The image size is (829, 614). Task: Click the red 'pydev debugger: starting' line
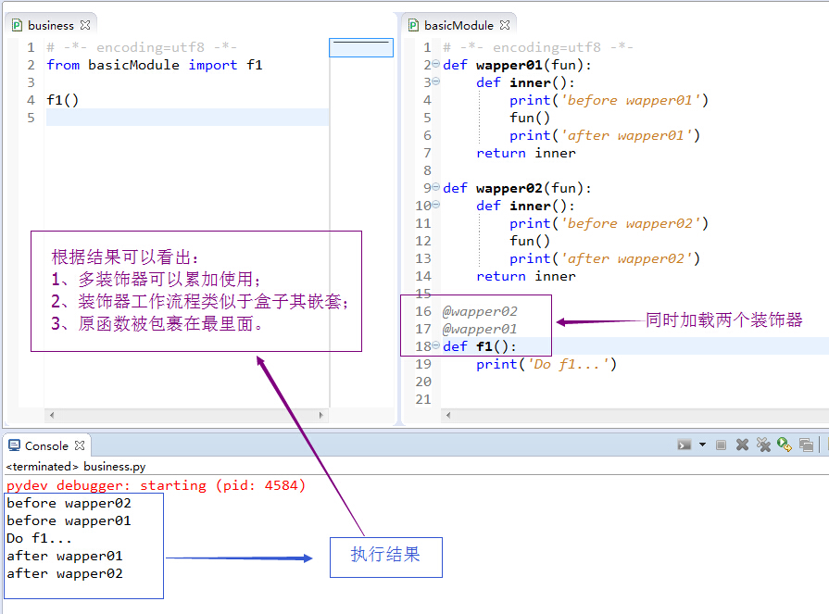(x=156, y=485)
